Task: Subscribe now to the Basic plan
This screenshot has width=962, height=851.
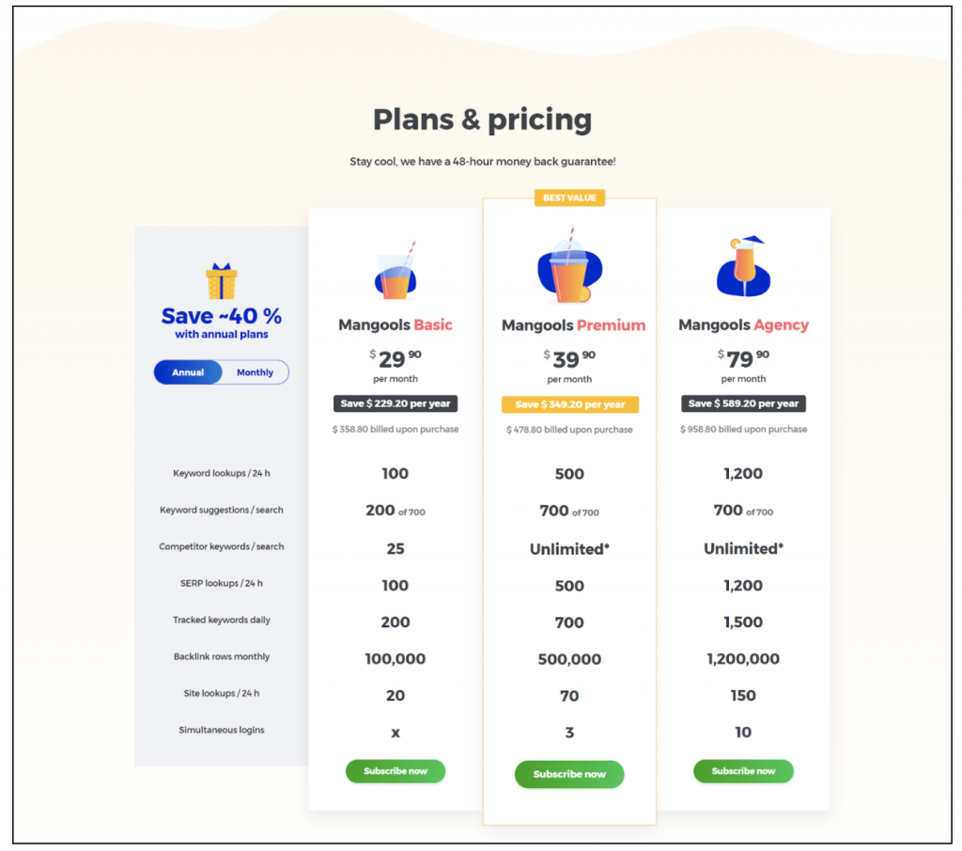Action: point(396,771)
